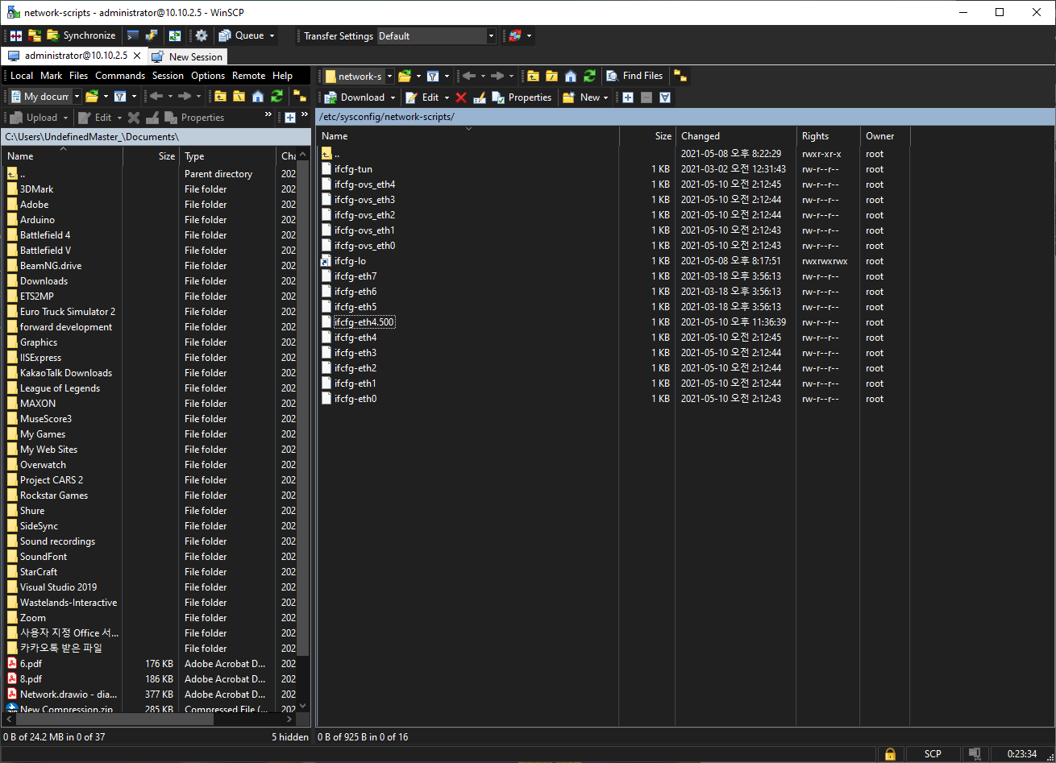This screenshot has width=1056, height=763.
Task: Click the local panel open directory icon
Action: [92, 97]
